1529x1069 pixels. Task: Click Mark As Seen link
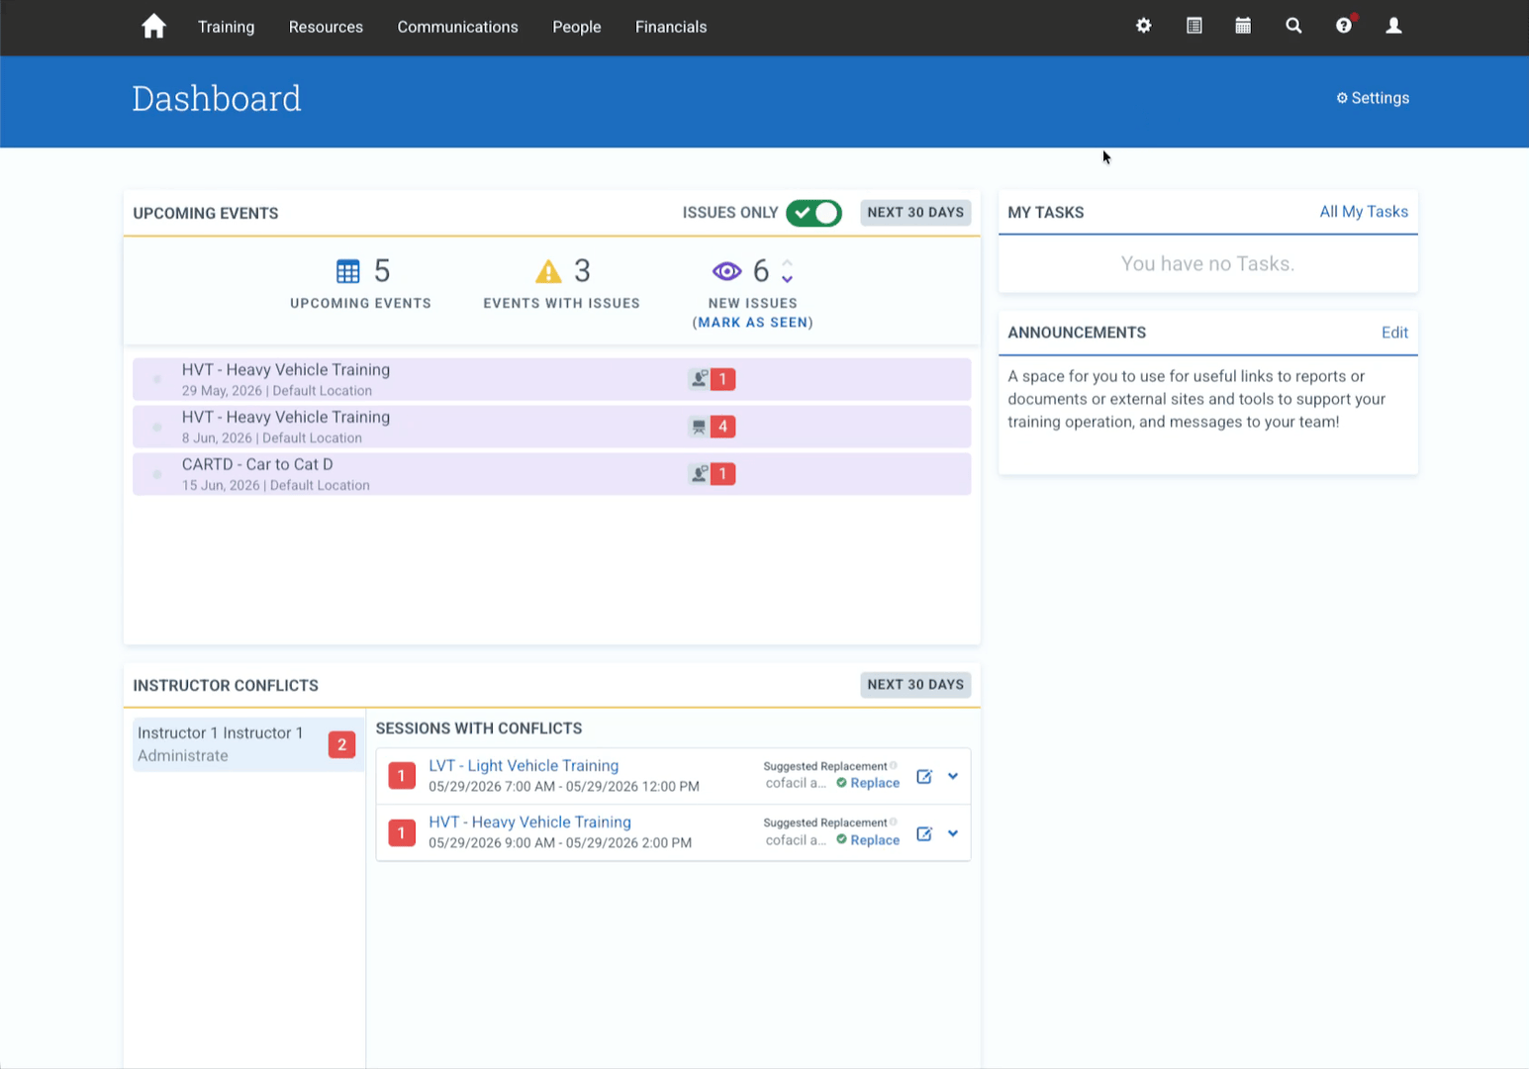753,323
